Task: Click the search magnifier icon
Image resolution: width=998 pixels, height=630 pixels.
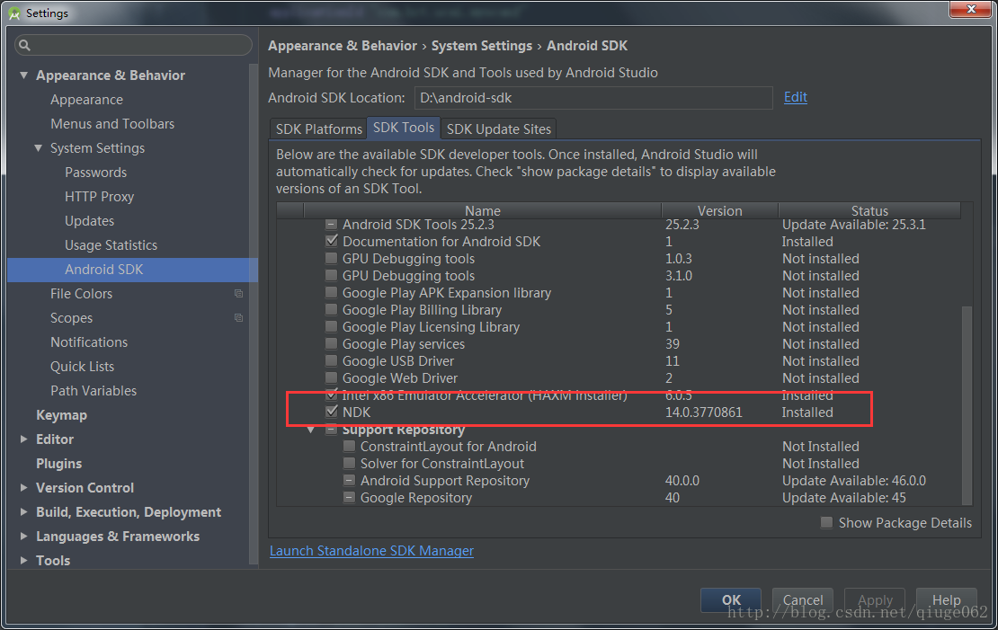Action: coord(25,45)
